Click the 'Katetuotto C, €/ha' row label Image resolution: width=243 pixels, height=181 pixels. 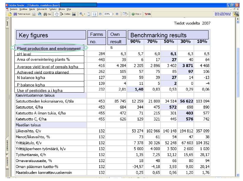click(31, 119)
